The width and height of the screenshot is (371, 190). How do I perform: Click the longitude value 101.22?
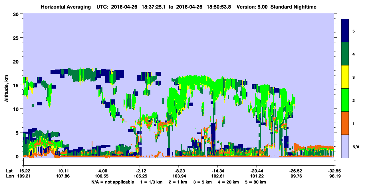(256, 176)
